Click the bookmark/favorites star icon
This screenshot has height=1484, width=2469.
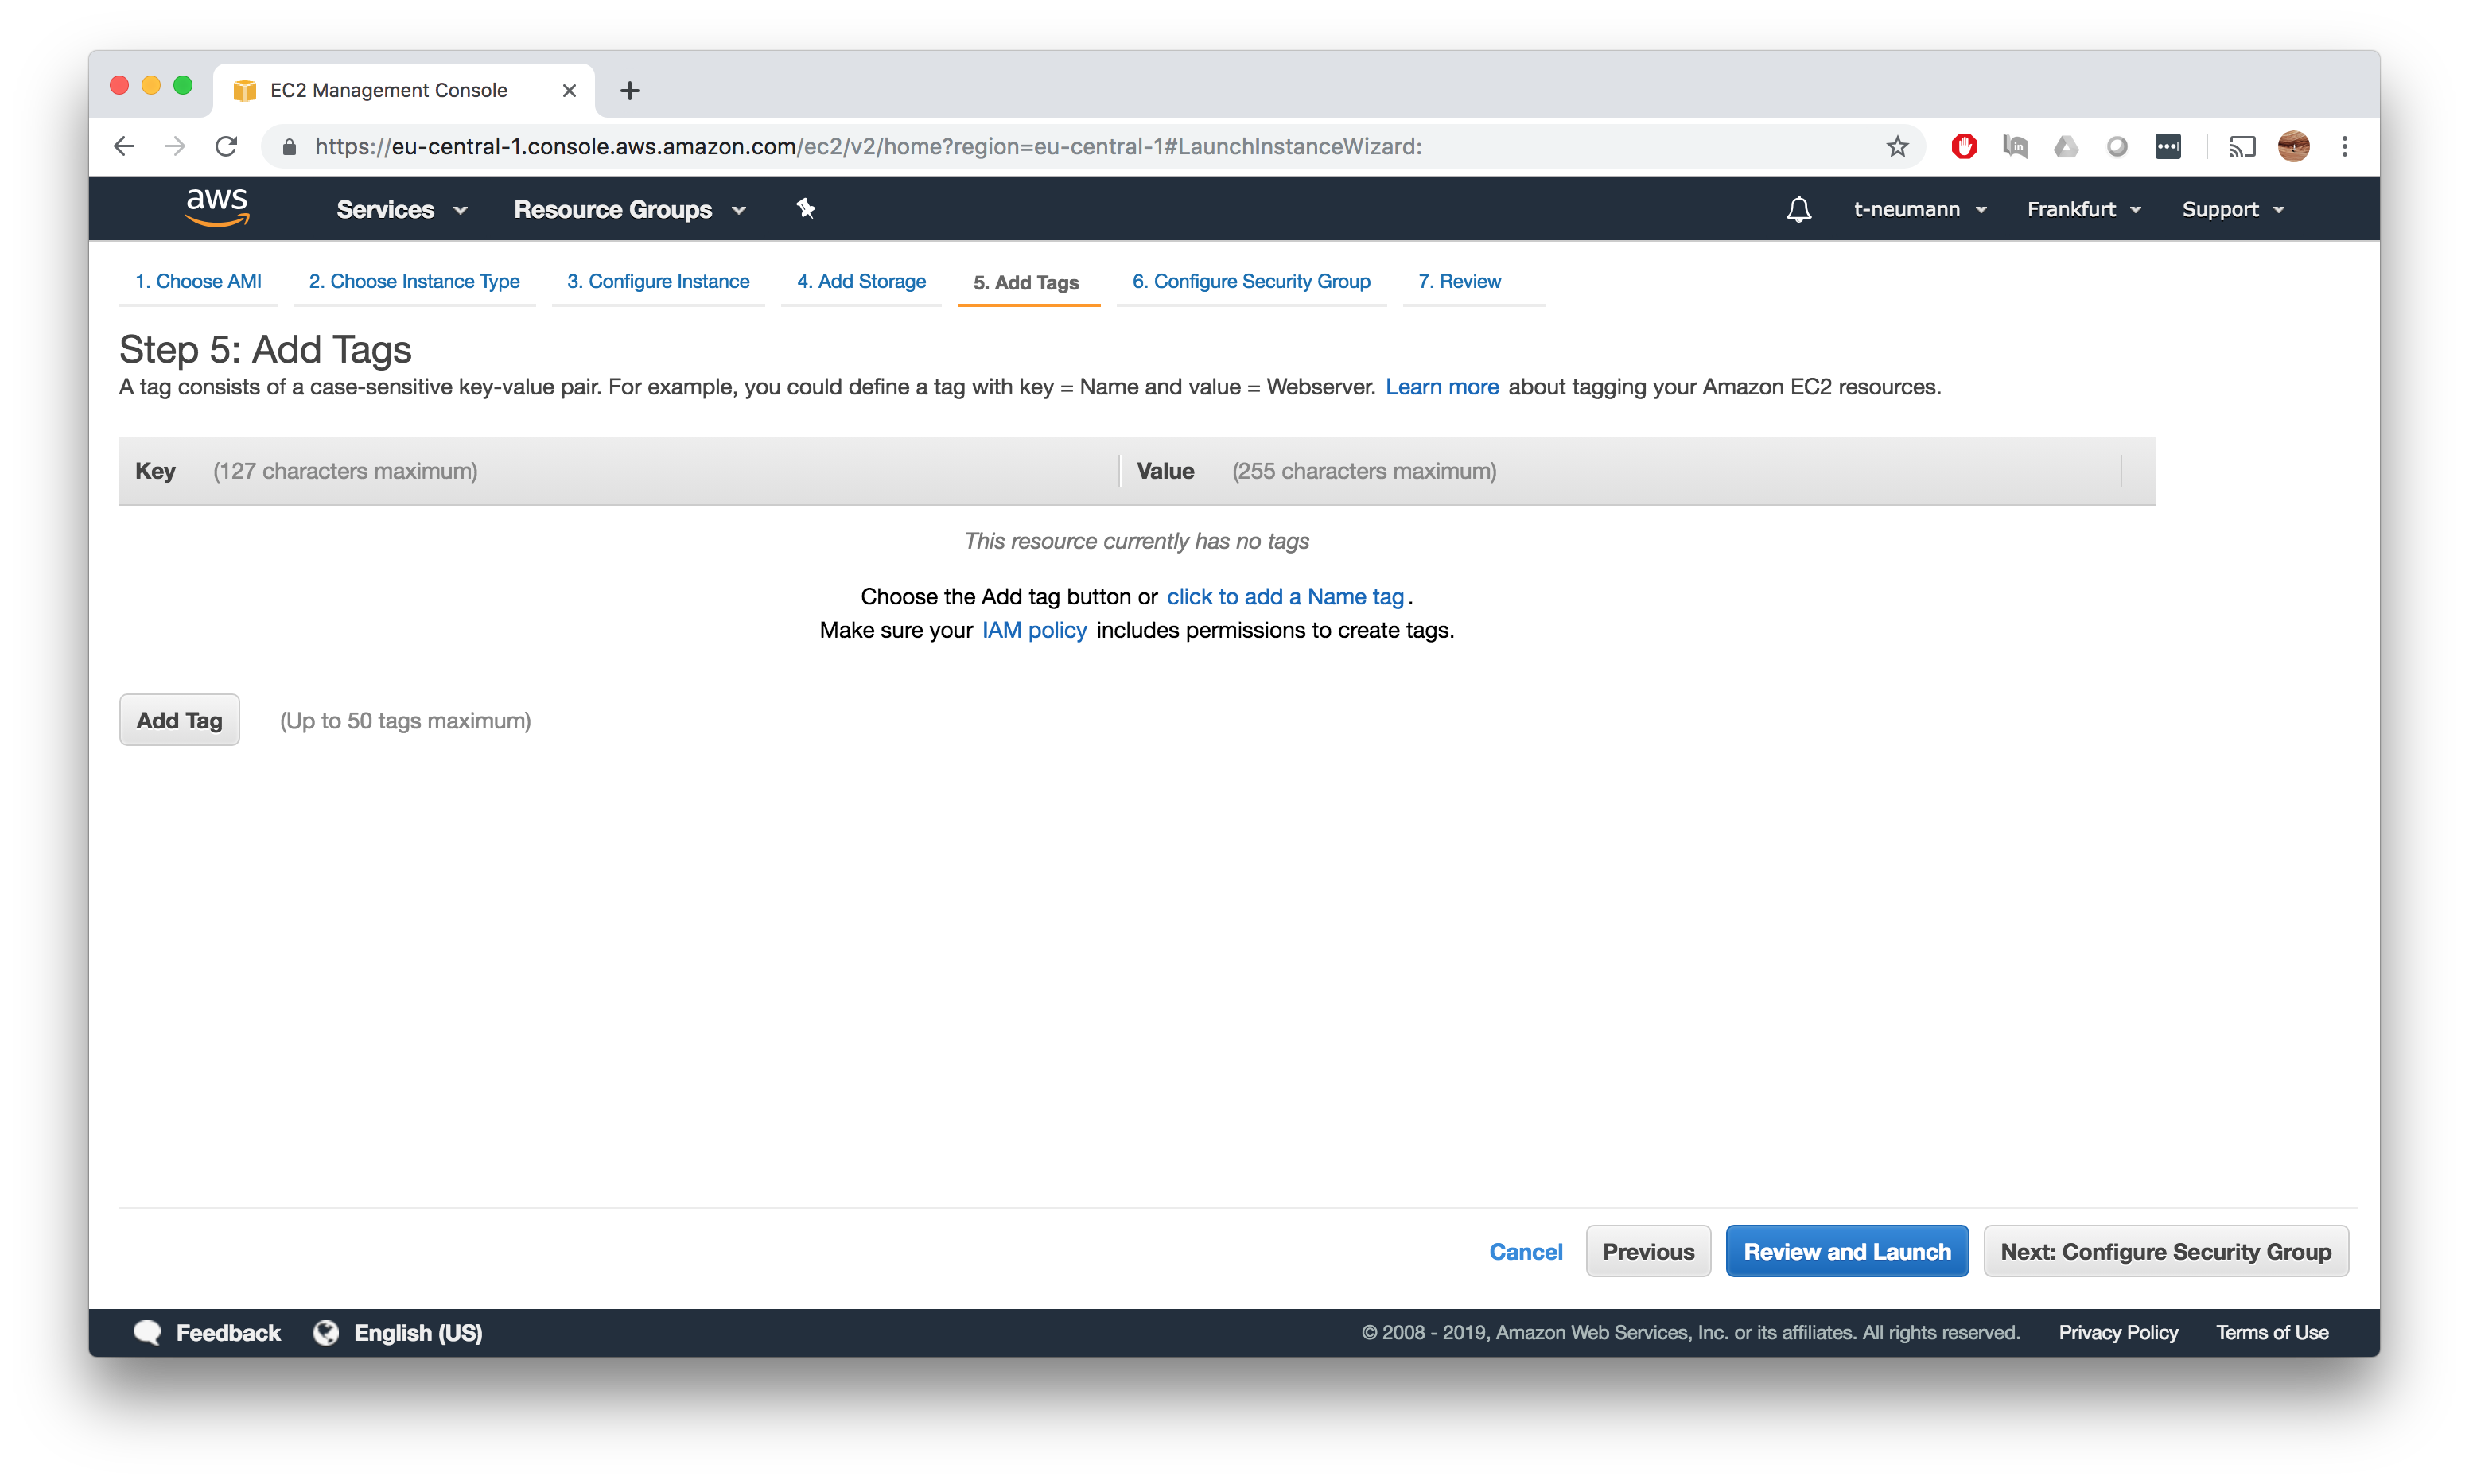coord(1894,146)
